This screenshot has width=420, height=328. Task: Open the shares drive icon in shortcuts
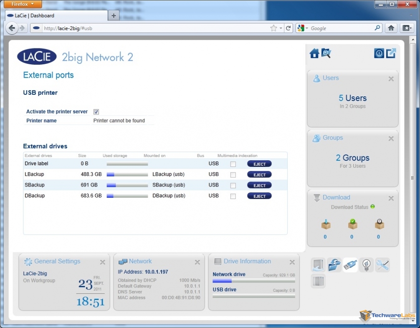tap(318, 265)
